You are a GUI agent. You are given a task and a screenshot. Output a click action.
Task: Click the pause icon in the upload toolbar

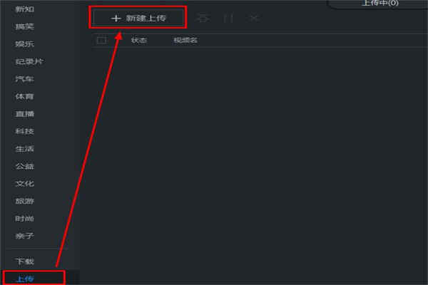click(228, 19)
